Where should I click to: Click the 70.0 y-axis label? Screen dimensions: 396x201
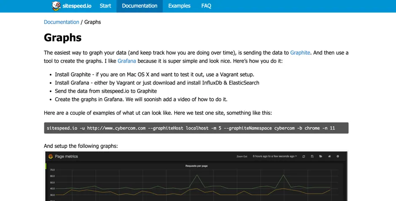tap(52, 170)
